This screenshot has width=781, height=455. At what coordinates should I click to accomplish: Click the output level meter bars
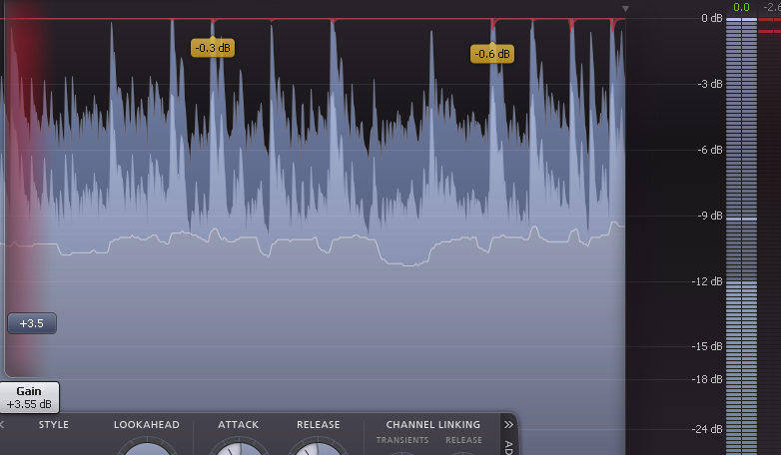click(x=742, y=235)
